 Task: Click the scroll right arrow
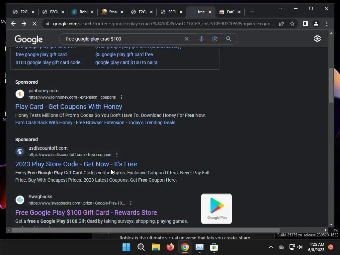tap(325, 230)
